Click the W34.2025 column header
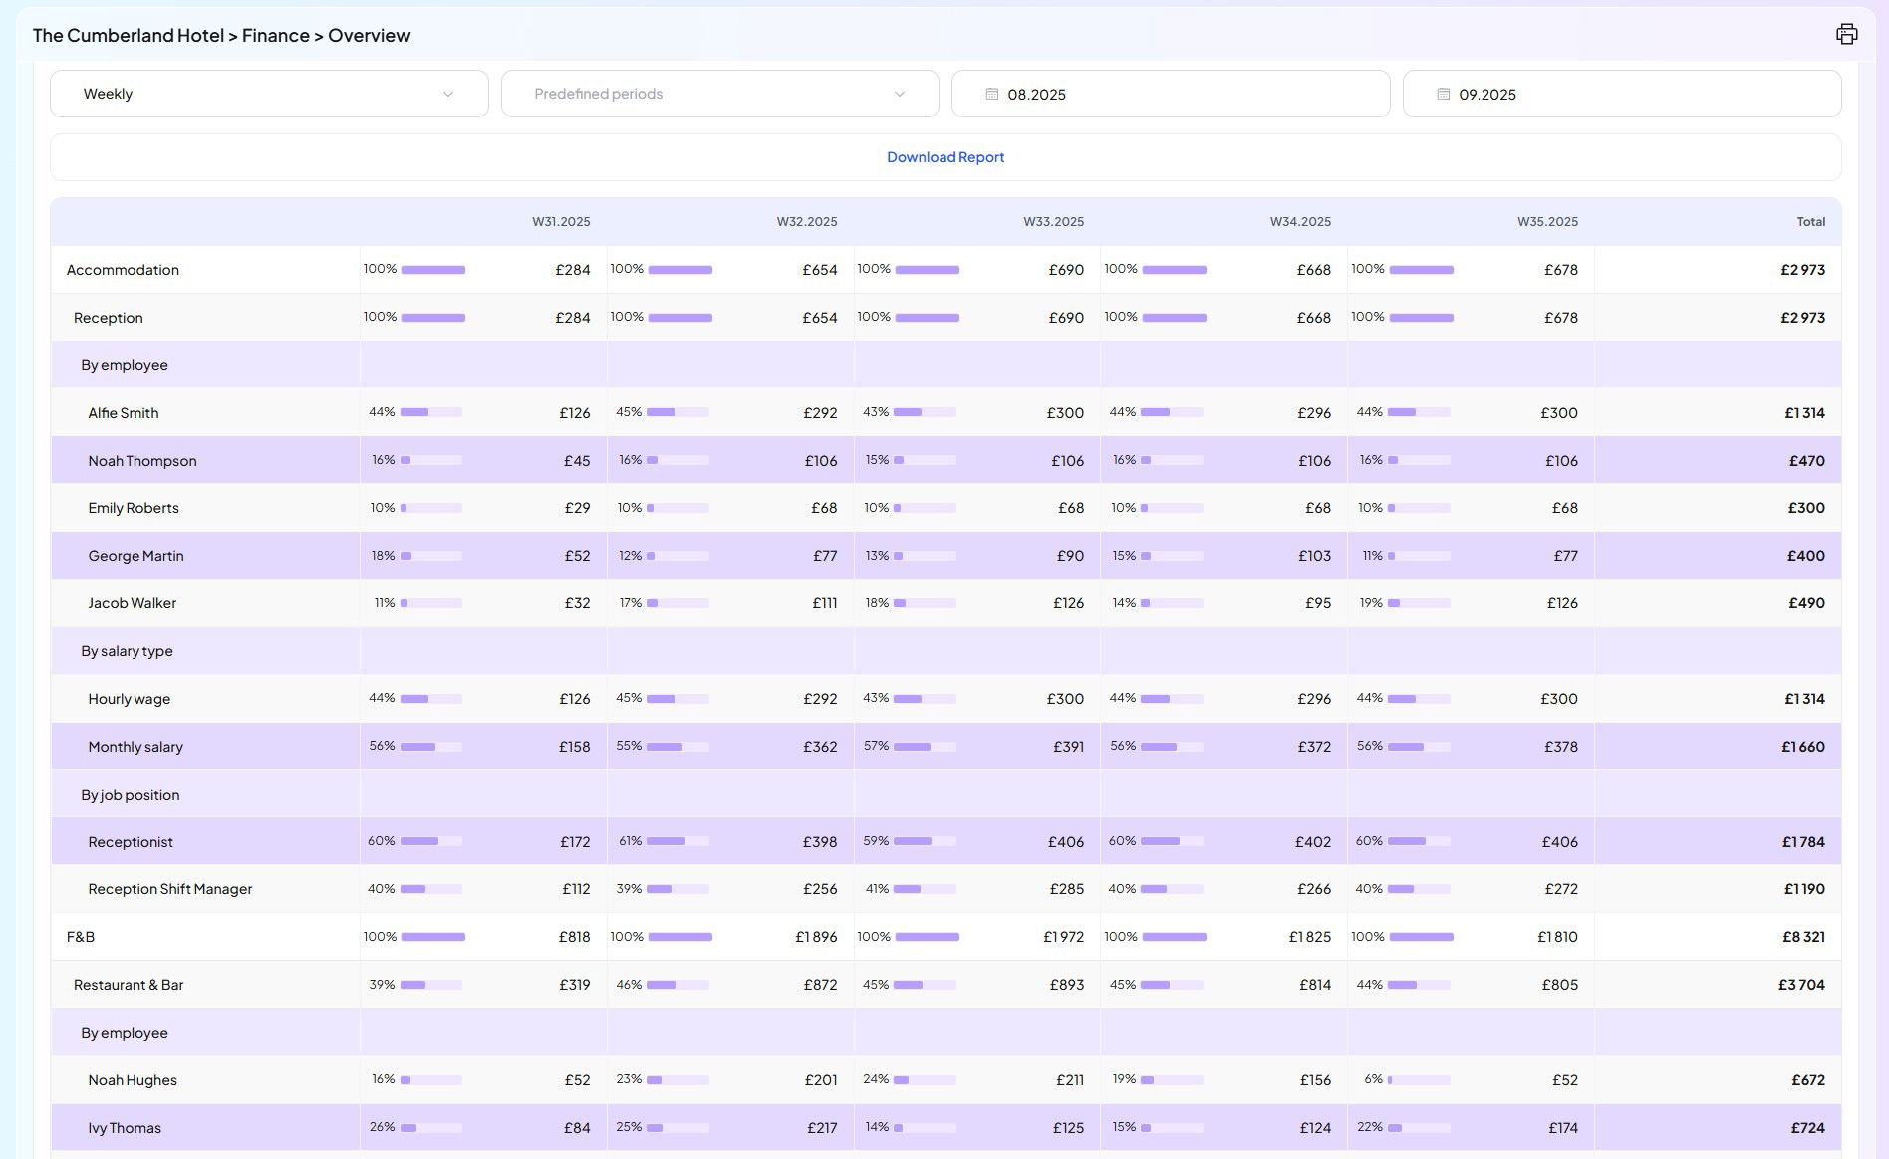The image size is (1889, 1159). tap(1299, 222)
